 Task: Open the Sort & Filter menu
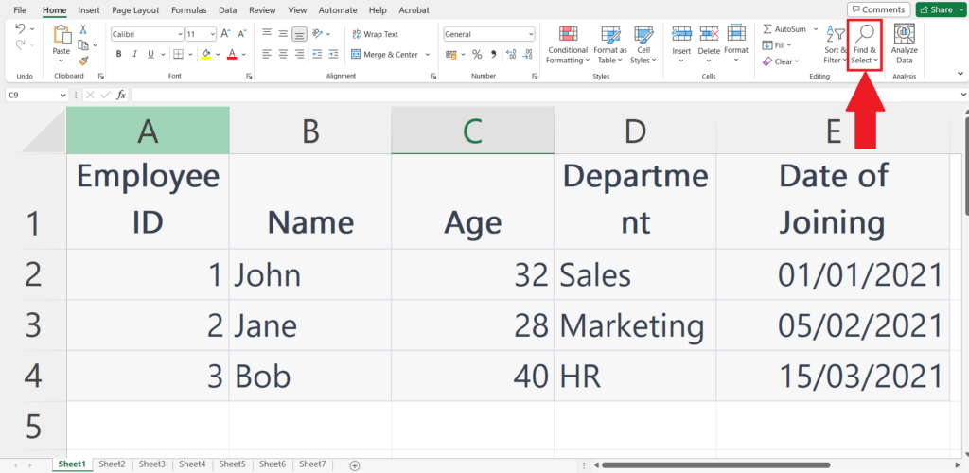[835, 44]
